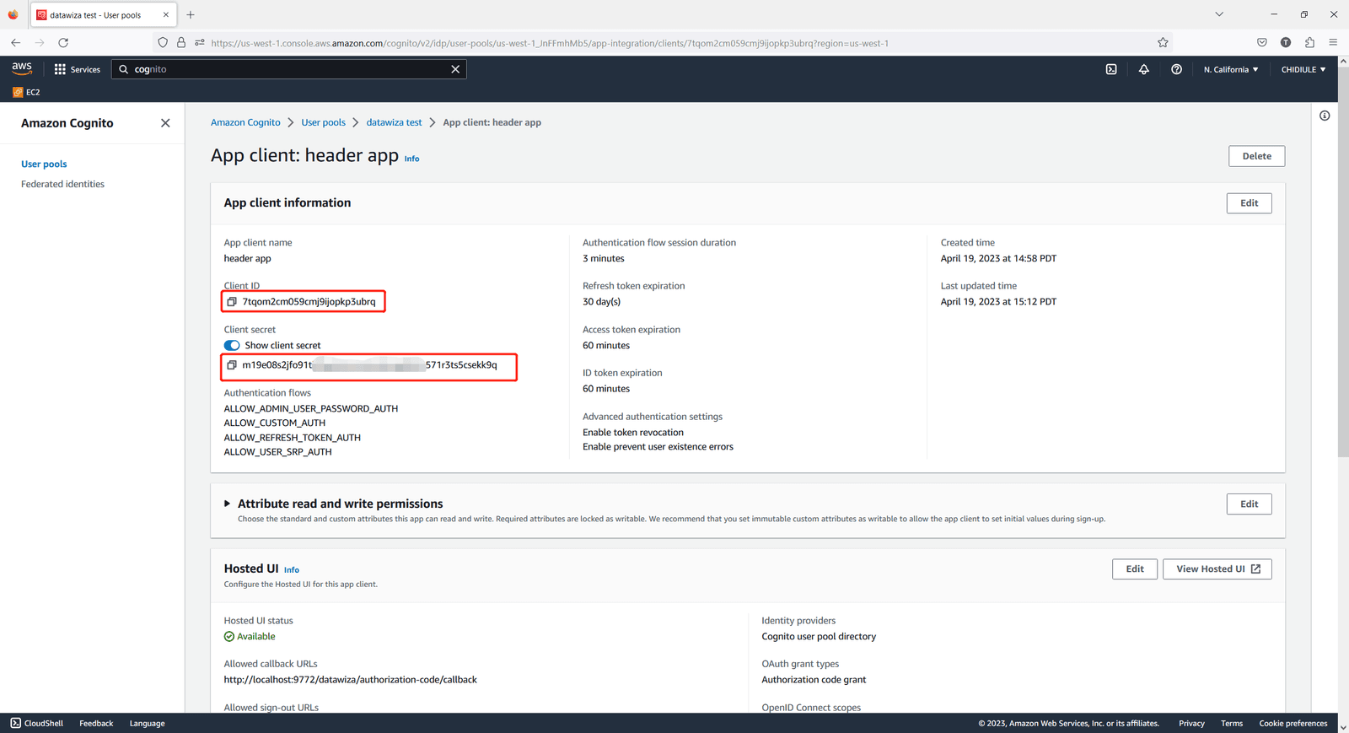1349x733 pixels.
Task: Open Save to Pocket icon
Action: [x=1262, y=42]
